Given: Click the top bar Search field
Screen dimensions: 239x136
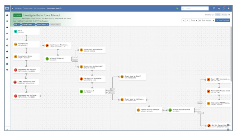Looking at the screenshot, I should [x=196, y=8].
